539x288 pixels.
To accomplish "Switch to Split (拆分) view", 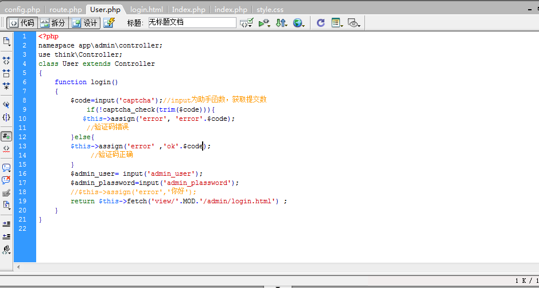I will click(x=53, y=23).
